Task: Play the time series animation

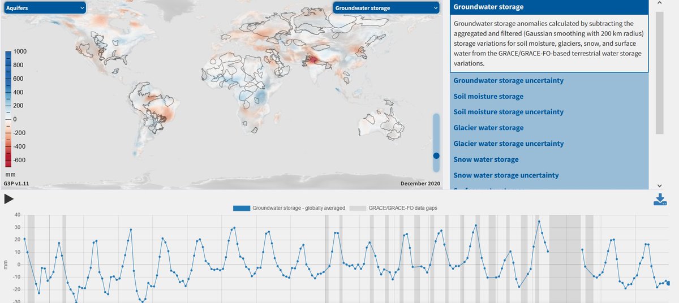Action: click(x=8, y=199)
